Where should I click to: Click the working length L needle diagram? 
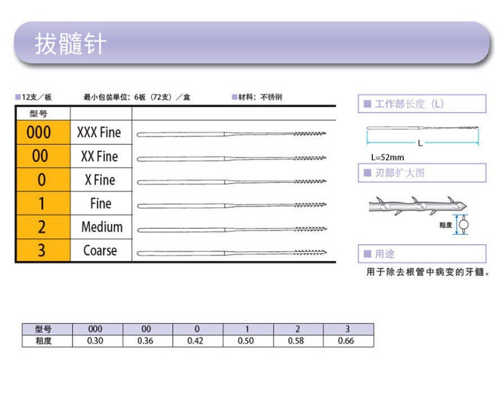coord(423,135)
